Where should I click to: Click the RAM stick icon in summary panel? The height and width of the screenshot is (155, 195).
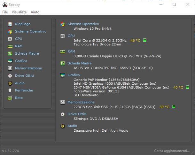point(63,51)
